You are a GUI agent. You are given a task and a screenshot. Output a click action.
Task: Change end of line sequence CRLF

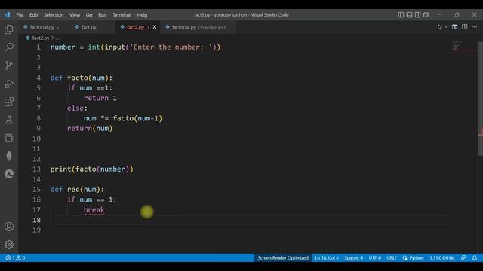[392, 257]
